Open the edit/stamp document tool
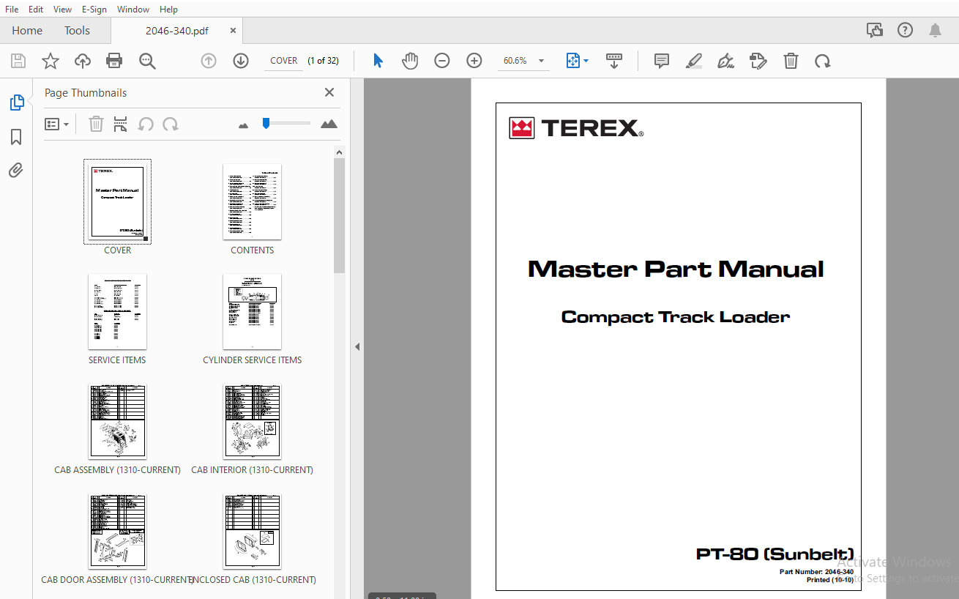The width and height of the screenshot is (959, 599). pyautogui.click(x=758, y=61)
